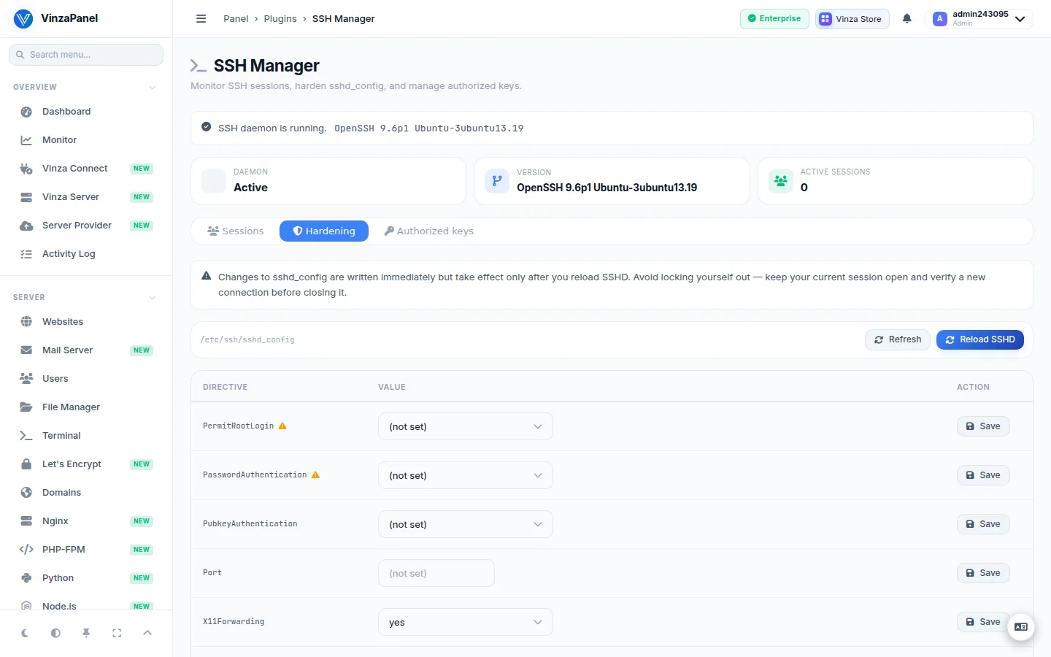Open Mail Server envelope icon
Viewport: 1051px width, 657px height.
[x=26, y=350]
